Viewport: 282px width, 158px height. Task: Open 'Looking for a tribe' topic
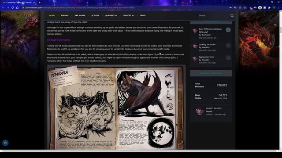tap(207, 44)
